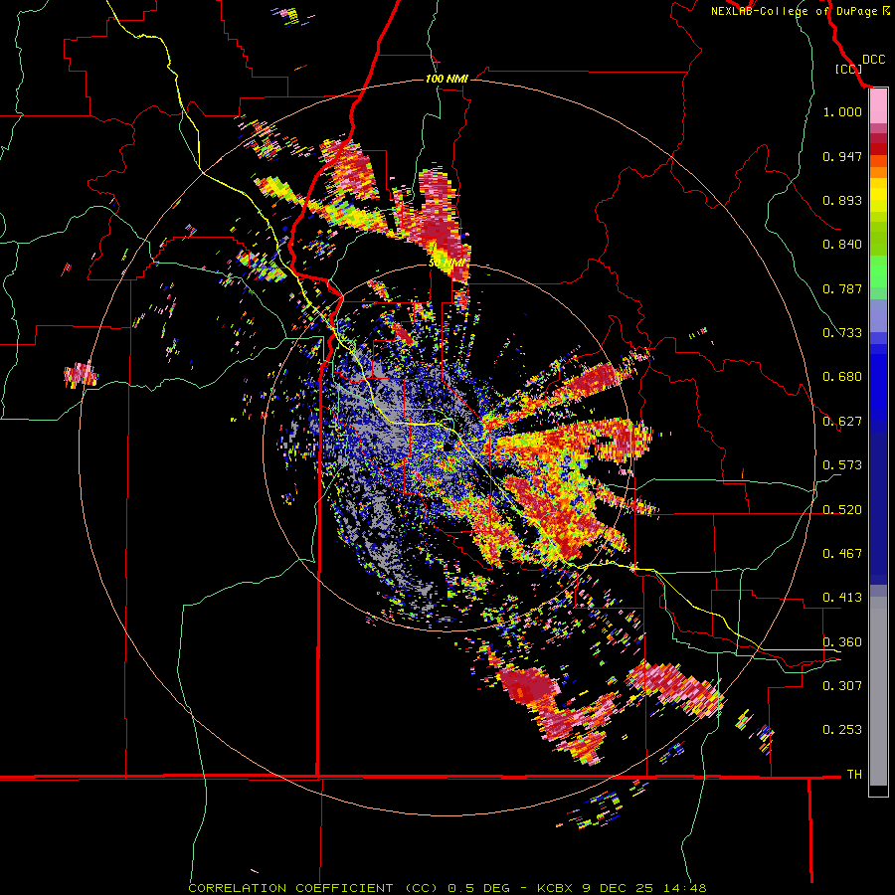Screen dimensions: 895x895
Task: Click the TH threshold label
Action: click(x=854, y=775)
